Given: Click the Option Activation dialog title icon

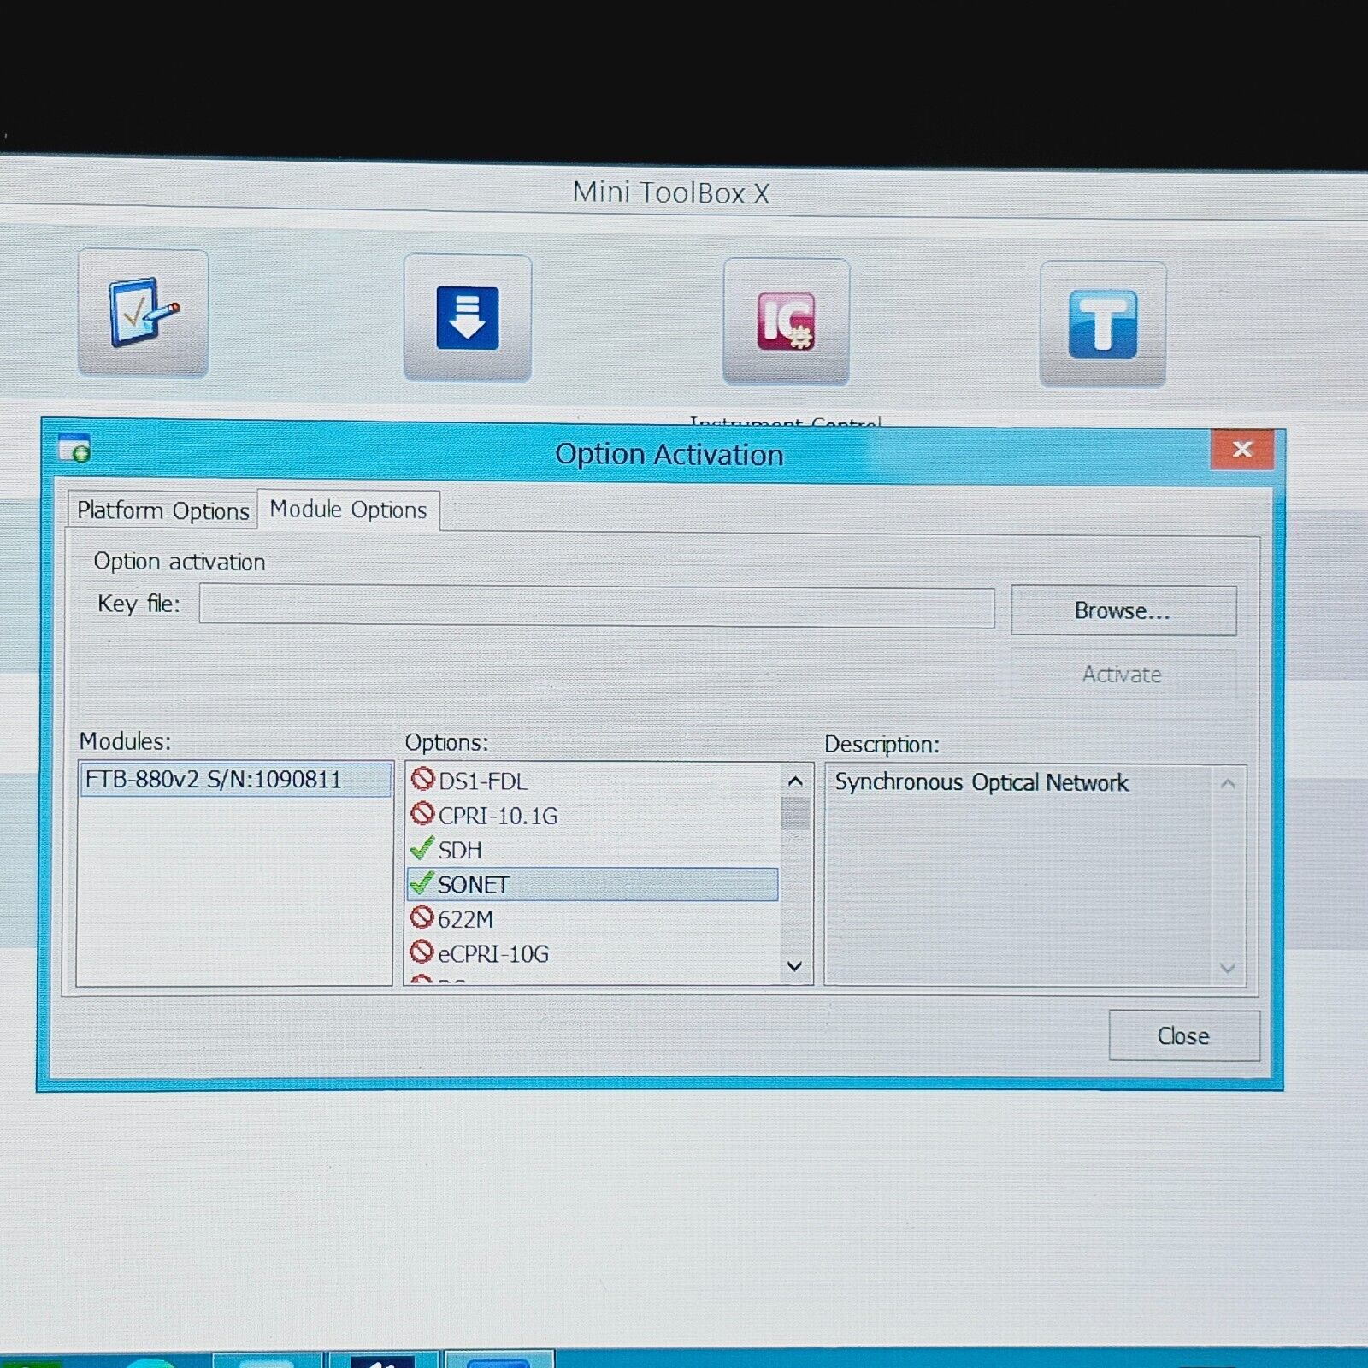Looking at the screenshot, I should coord(74,448).
